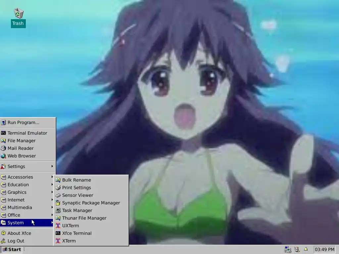
Task: Click the Education folder icon
Action: pyautogui.click(x=3, y=185)
